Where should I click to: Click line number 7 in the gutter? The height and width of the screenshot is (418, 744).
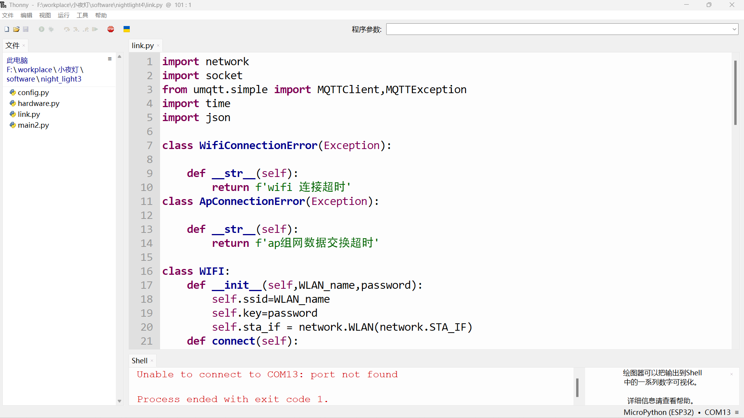point(150,146)
